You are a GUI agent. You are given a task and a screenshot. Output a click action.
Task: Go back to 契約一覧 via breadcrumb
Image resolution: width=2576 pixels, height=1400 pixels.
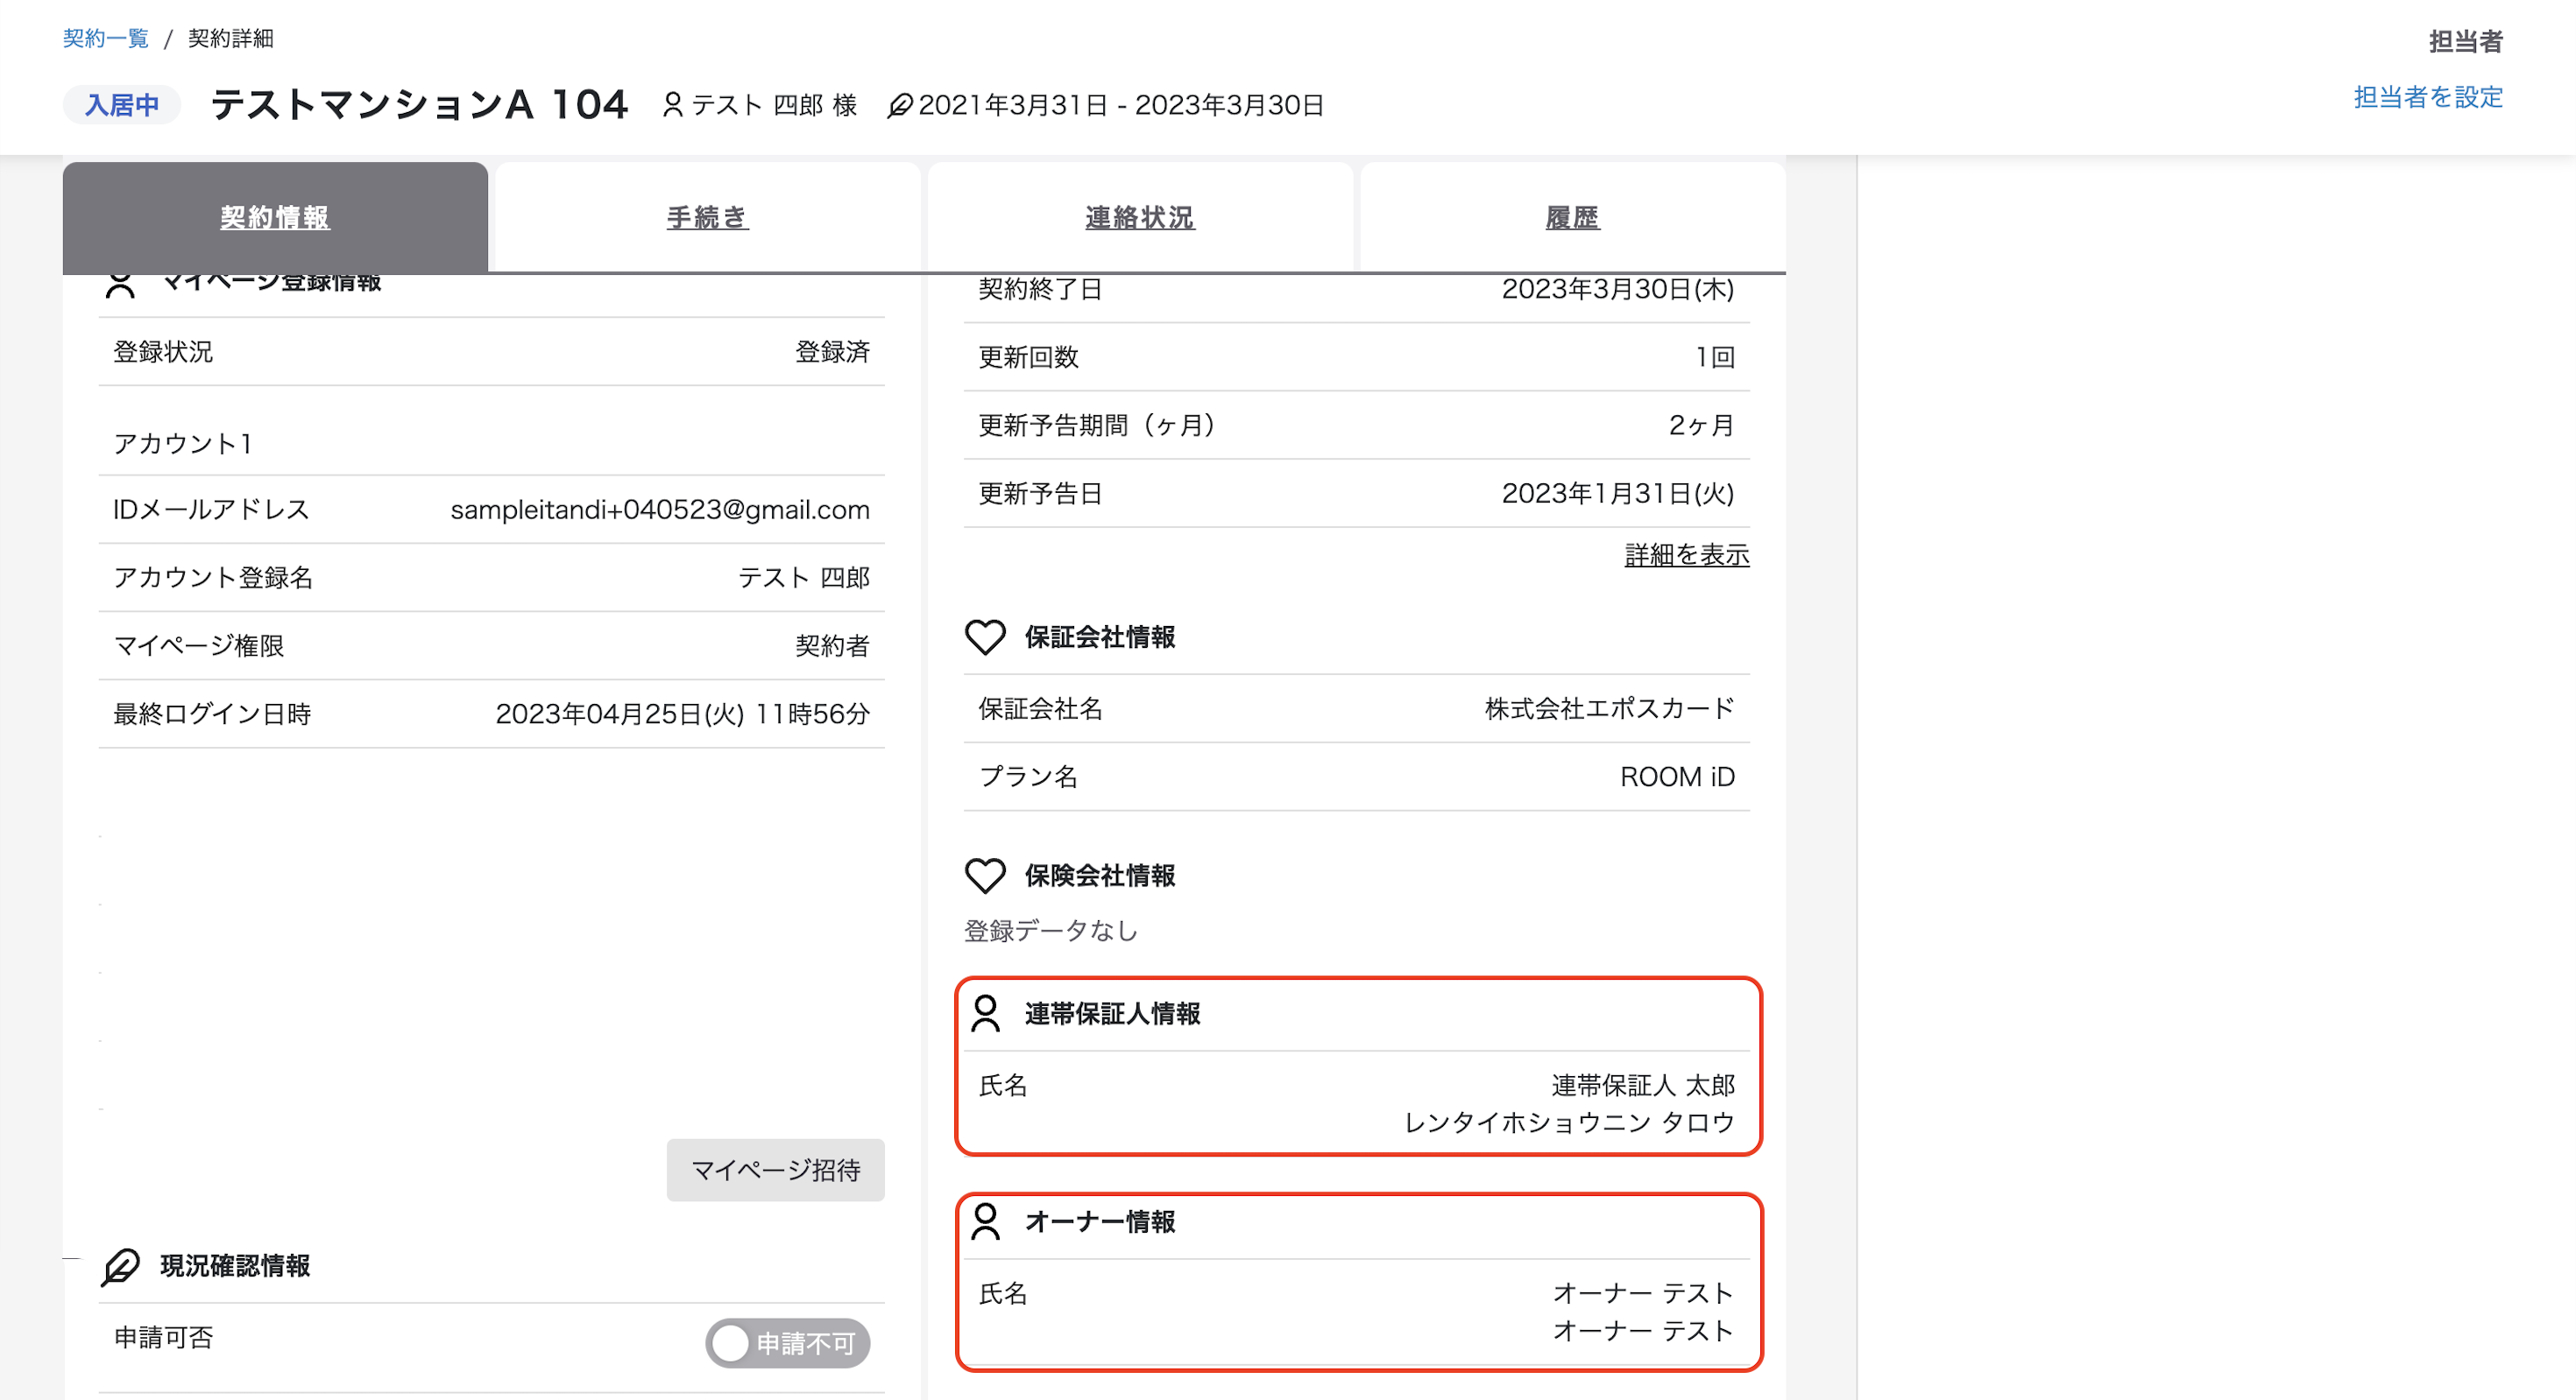(x=106, y=38)
